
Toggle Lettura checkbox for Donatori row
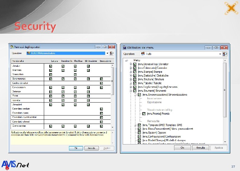(x=51, y=66)
